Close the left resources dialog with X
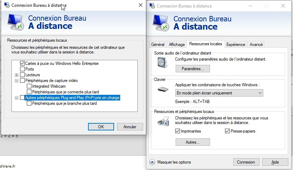293x170 pixels. tap(141, 5)
